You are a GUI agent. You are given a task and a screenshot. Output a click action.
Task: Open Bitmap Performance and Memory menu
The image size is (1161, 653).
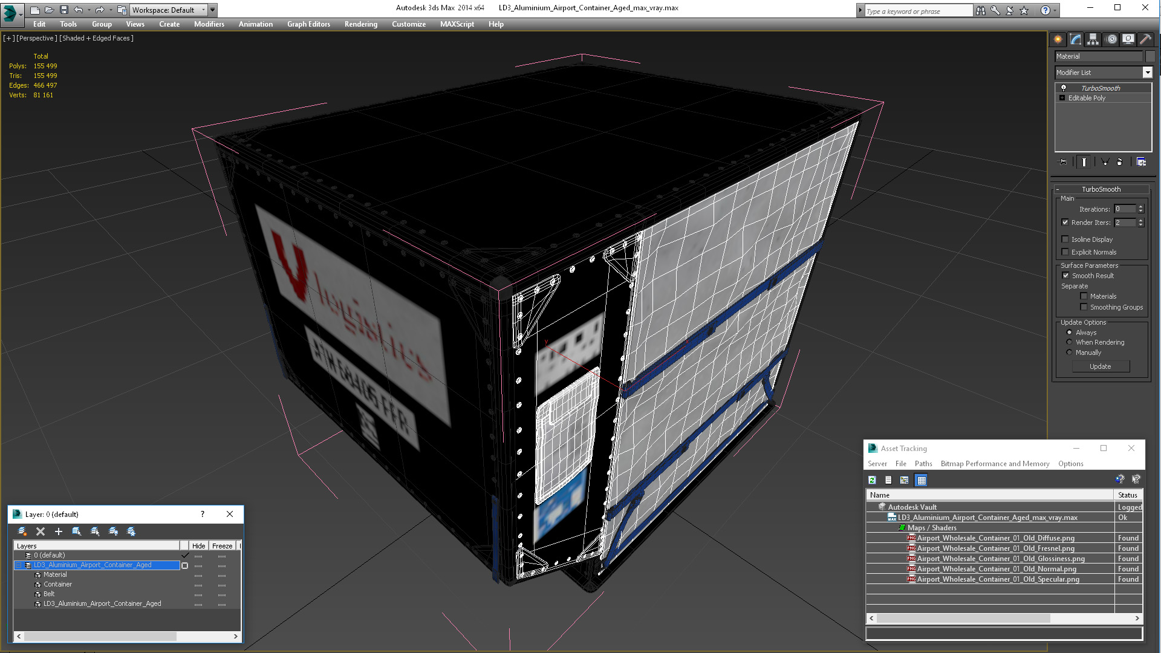click(995, 464)
